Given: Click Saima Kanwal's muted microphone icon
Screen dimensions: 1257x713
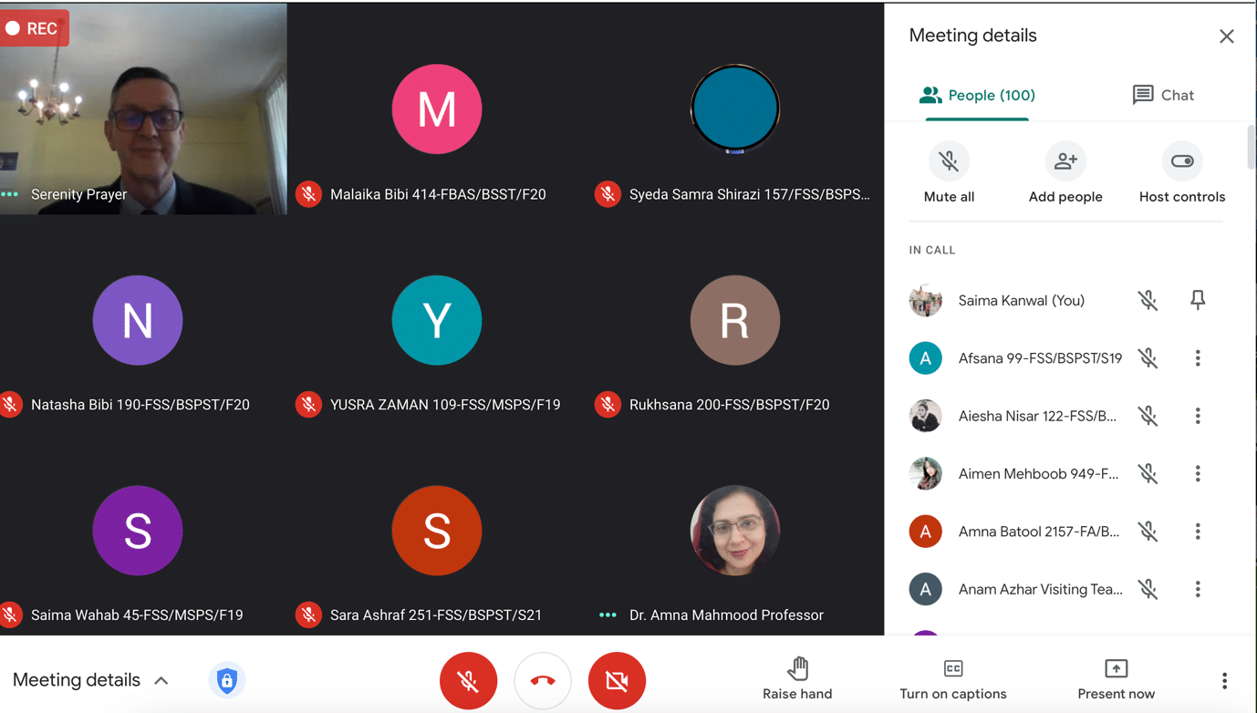Looking at the screenshot, I should tap(1148, 300).
